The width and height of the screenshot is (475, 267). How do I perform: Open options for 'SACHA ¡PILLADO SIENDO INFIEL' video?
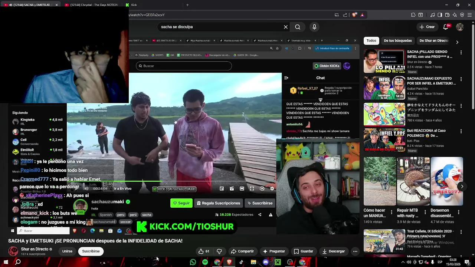tap(461, 53)
